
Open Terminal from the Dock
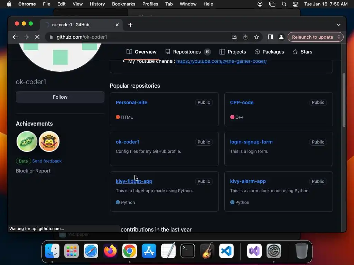tap(188, 251)
